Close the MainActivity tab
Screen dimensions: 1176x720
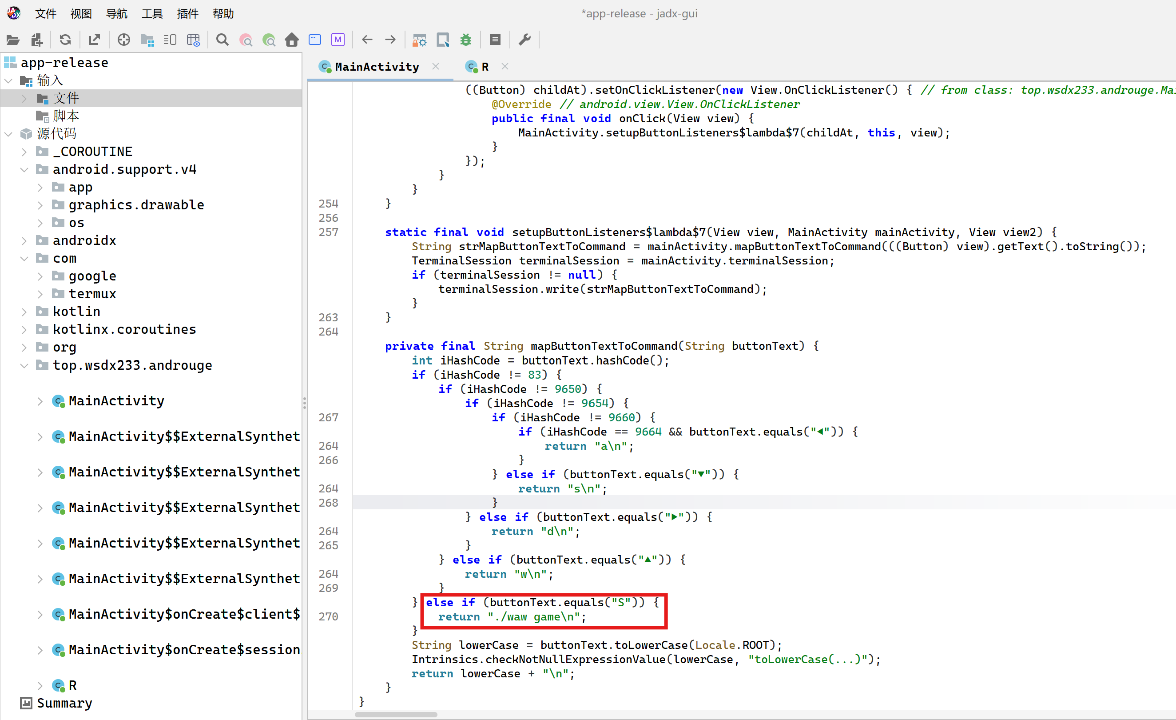pos(435,66)
